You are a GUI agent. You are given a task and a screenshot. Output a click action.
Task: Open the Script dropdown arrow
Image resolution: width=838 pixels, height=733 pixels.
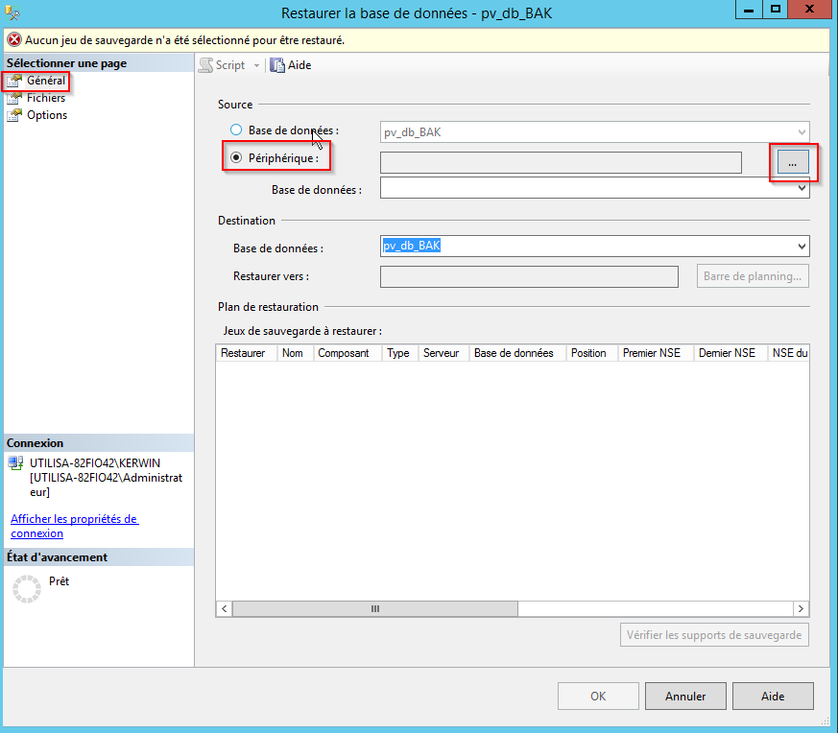(256, 65)
